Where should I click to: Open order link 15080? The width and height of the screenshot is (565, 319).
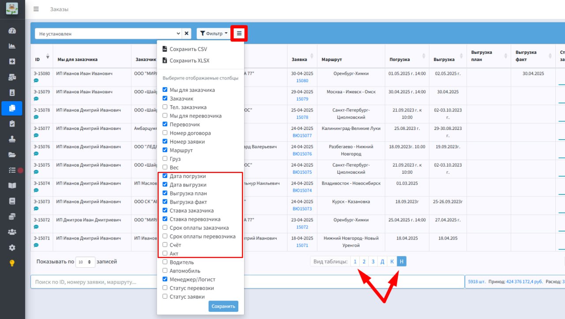[x=302, y=81]
